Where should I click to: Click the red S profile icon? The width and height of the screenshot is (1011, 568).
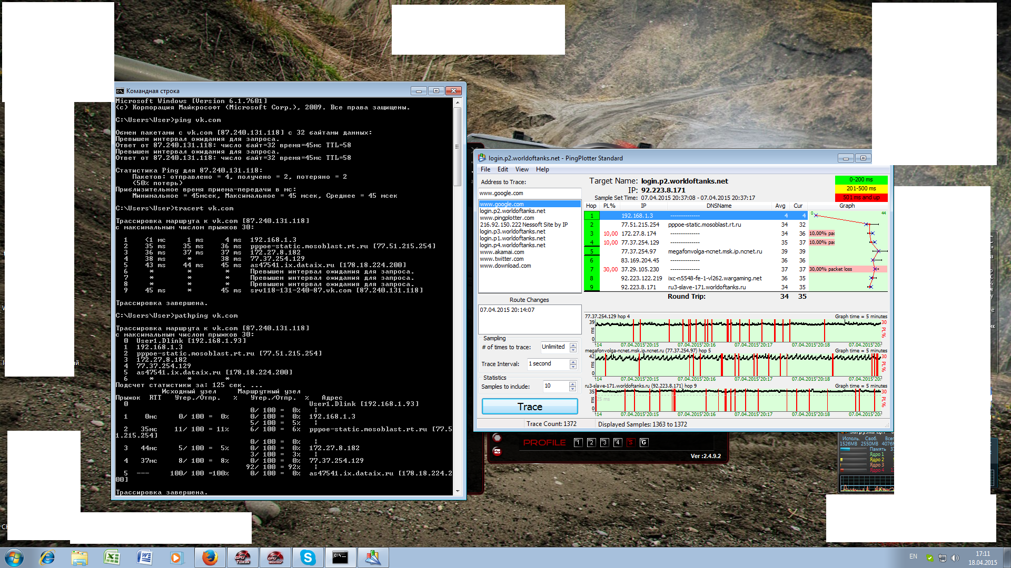point(630,442)
